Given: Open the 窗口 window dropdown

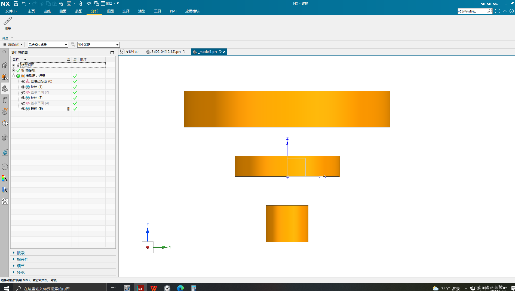Looking at the screenshot, I should (111, 4).
